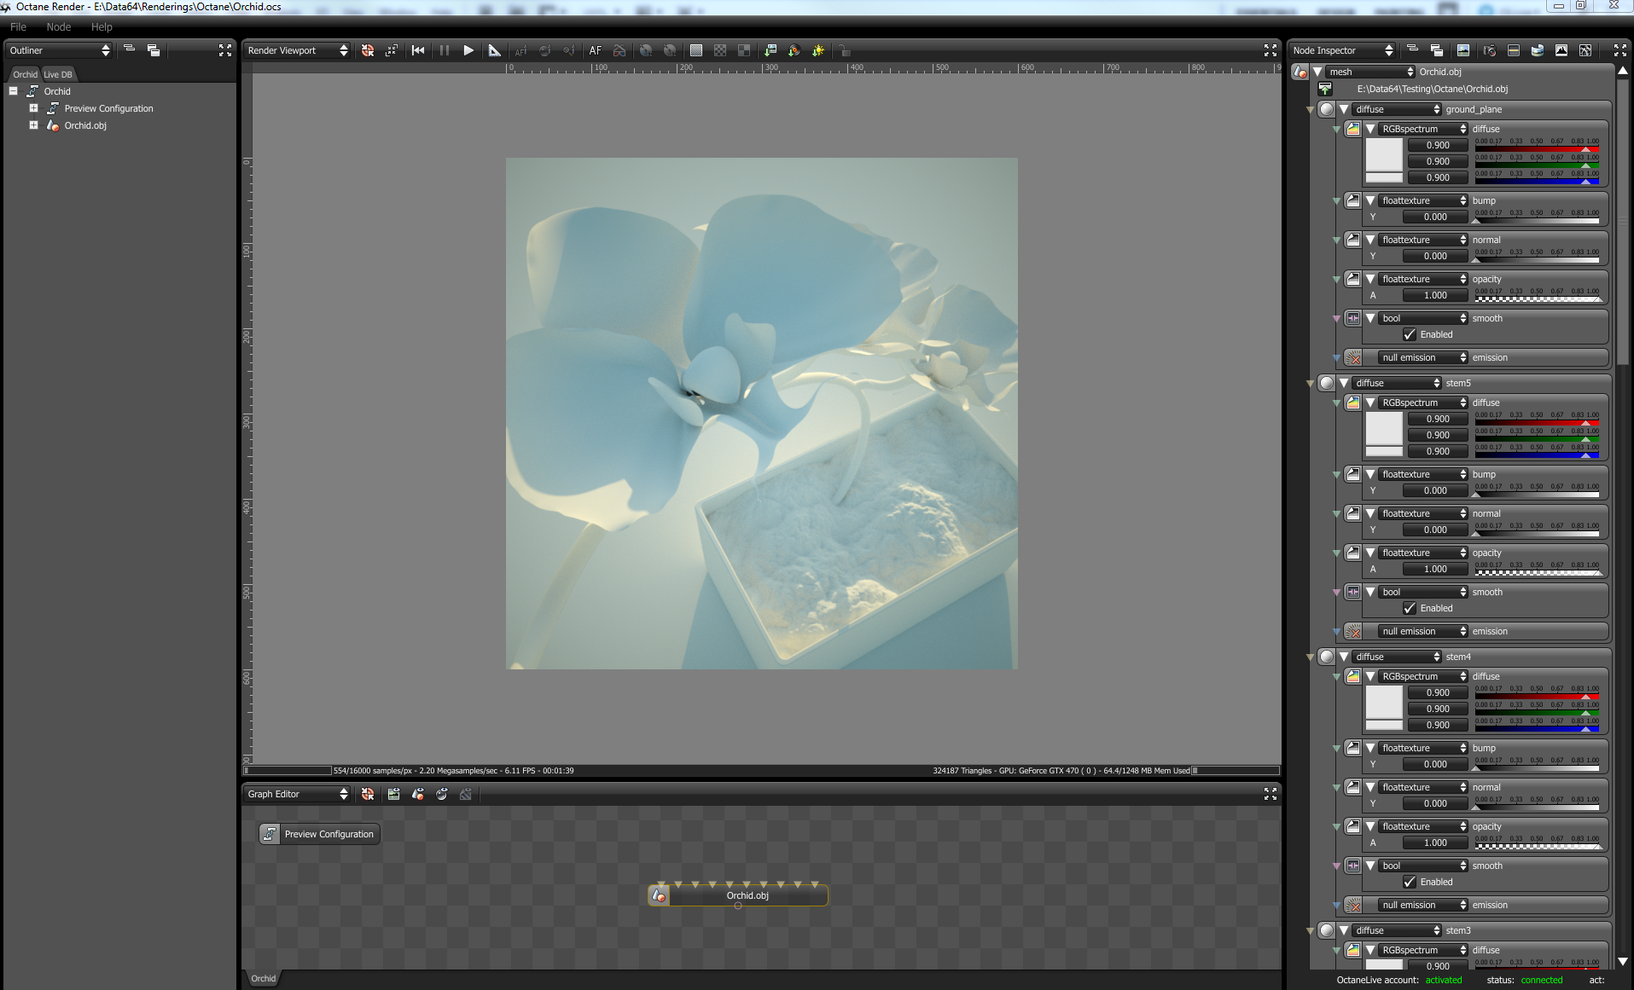Image resolution: width=1634 pixels, height=990 pixels.
Task: Pause the render in the viewport toolbar
Action: [x=444, y=50]
